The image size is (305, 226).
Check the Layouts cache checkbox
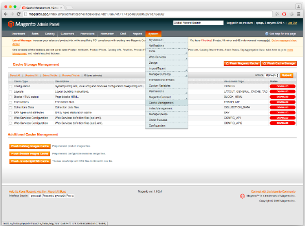(x=11, y=92)
